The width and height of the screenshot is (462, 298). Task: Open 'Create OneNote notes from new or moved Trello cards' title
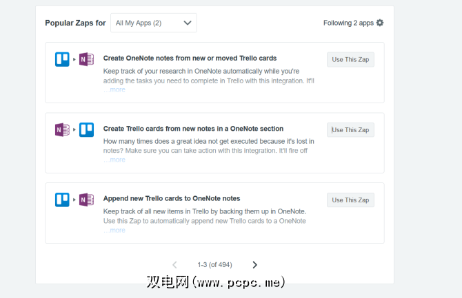coord(190,58)
